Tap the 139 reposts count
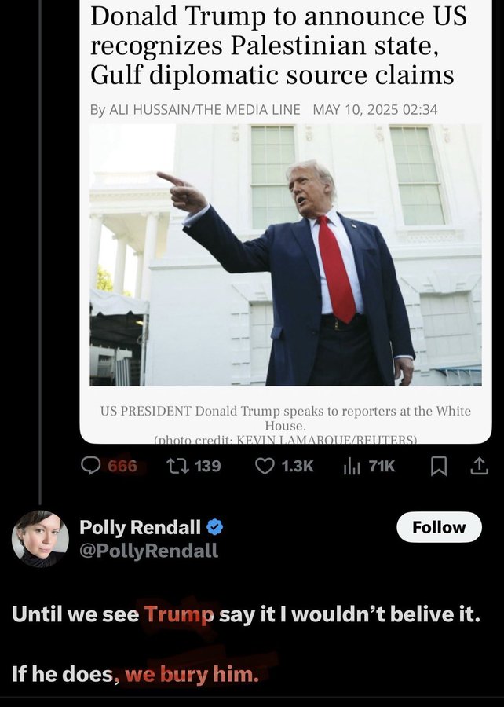Image resolution: width=504 pixels, height=707 pixels. pos(207,466)
